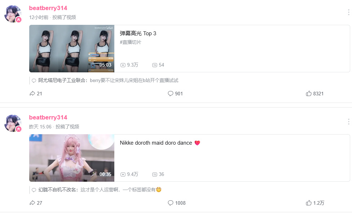Open the 弹幕高光 Top 3 video thumbnail
The image size is (352, 213).
tap(72, 49)
